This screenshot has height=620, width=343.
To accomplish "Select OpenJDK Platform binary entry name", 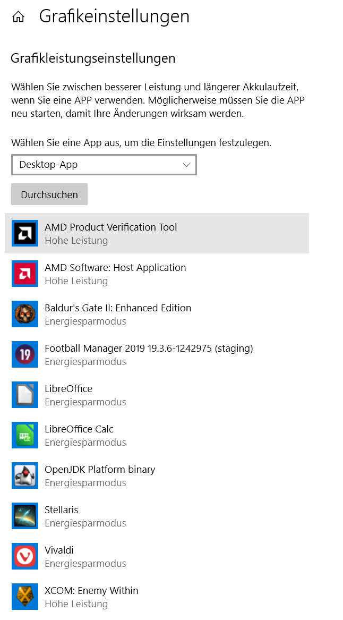I will coord(100,469).
